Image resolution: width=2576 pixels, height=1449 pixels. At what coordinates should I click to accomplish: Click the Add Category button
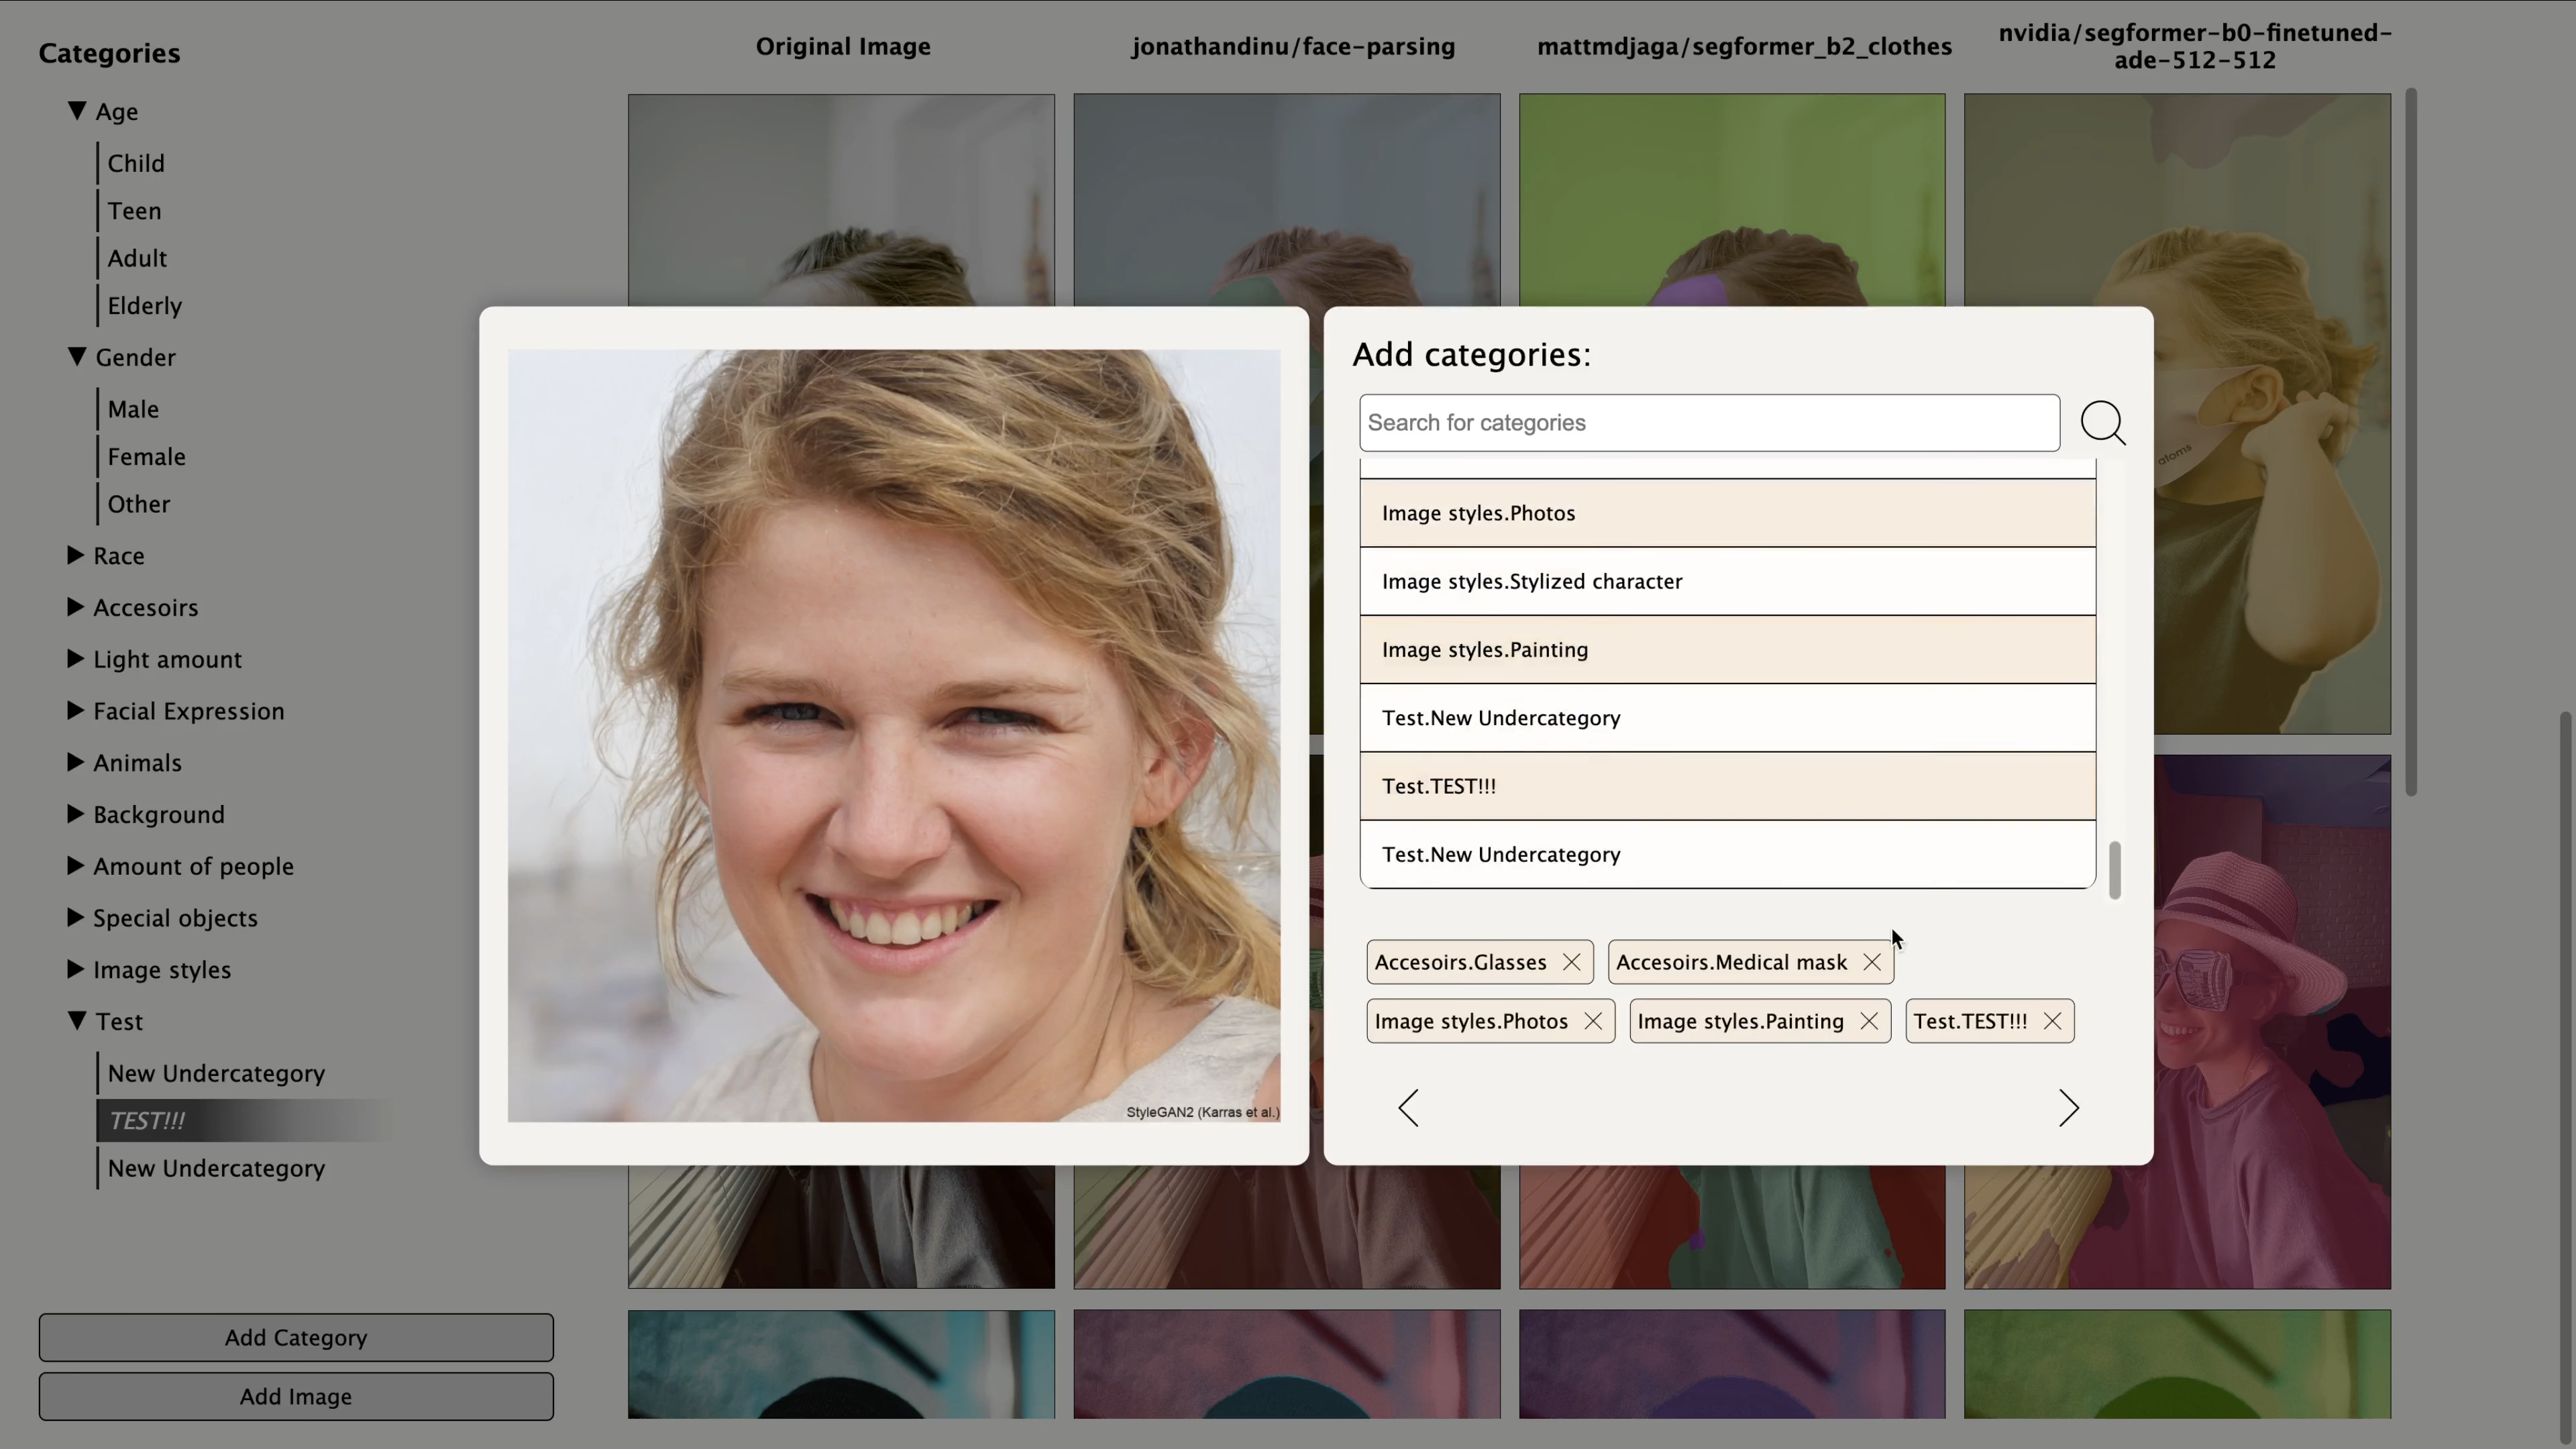(x=296, y=1337)
